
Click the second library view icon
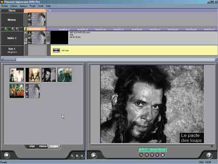point(77,156)
